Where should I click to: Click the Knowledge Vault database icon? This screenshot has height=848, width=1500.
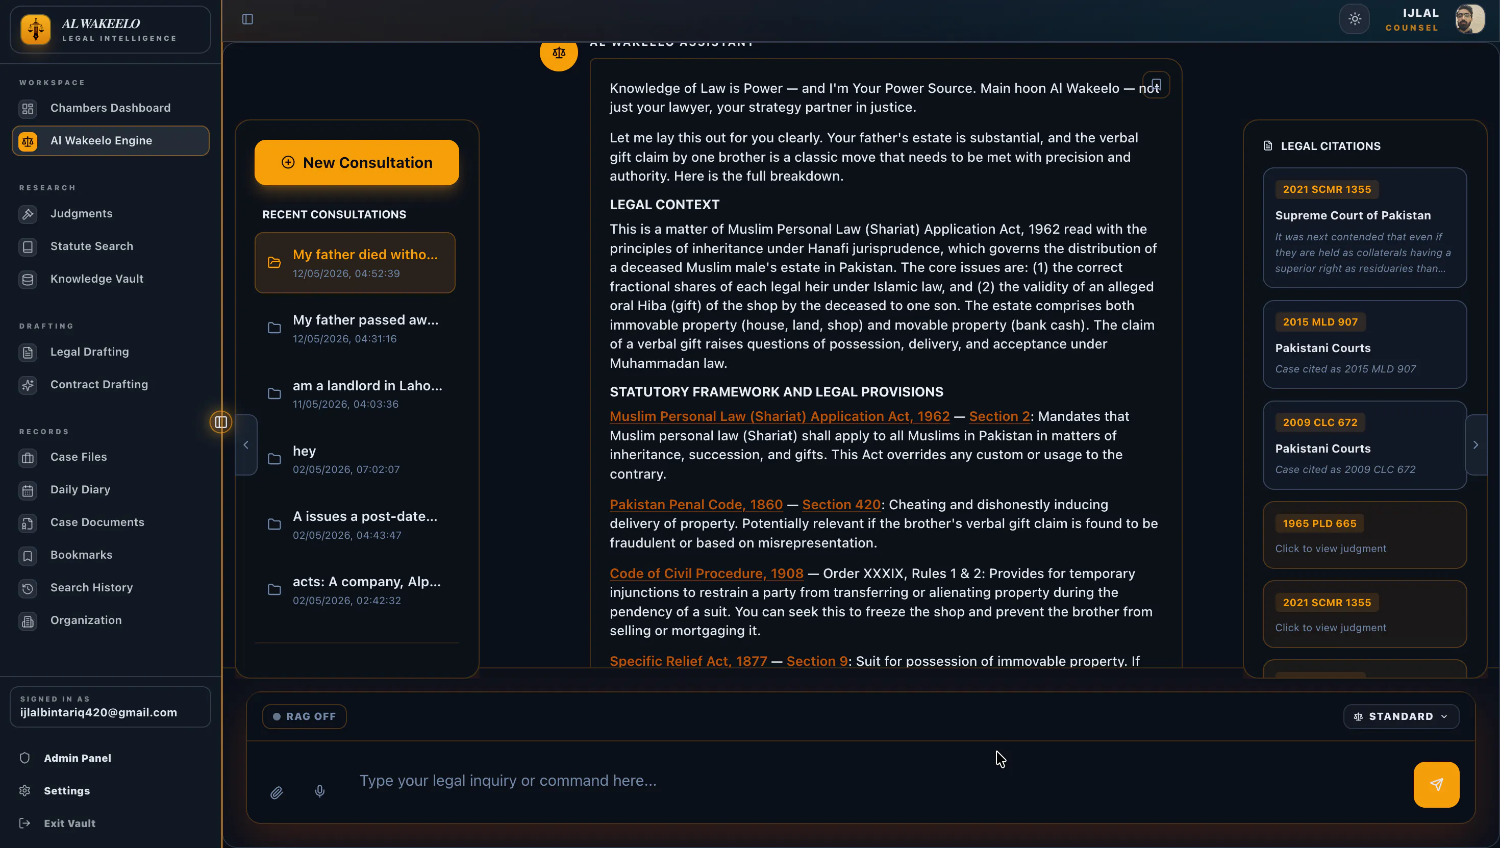coord(28,280)
